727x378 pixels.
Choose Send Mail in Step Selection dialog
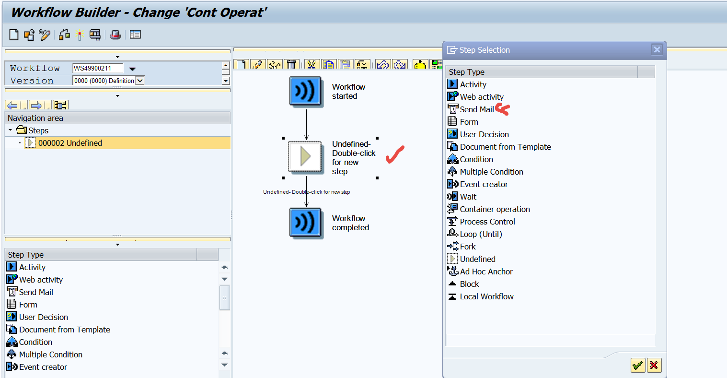tap(476, 109)
